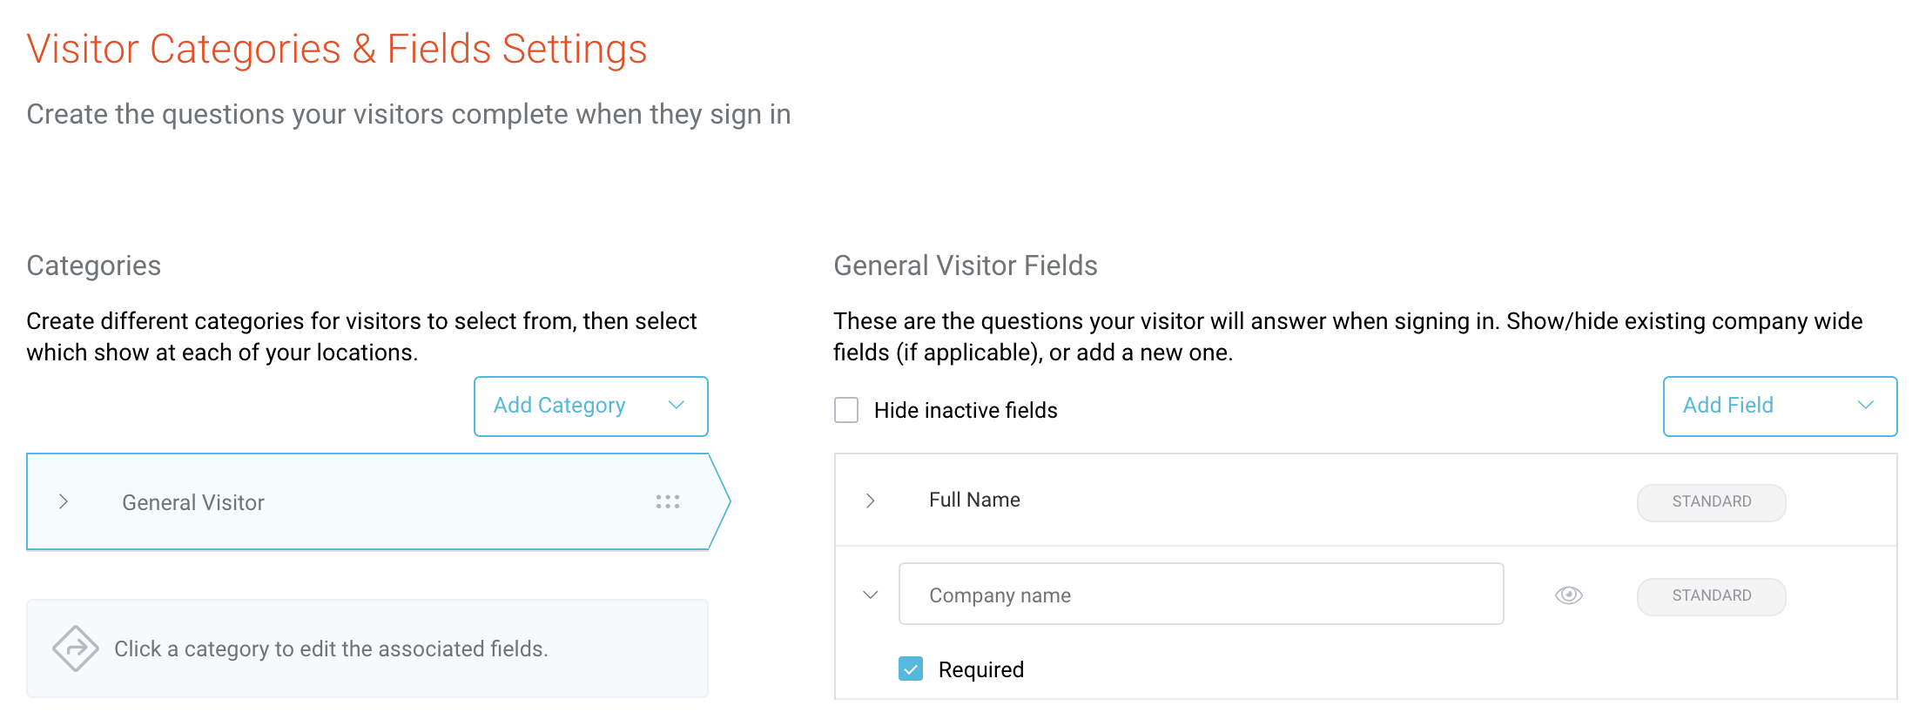1919x719 pixels.
Task: Click the STANDARD badge next to Company name
Action: click(x=1710, y=595)
